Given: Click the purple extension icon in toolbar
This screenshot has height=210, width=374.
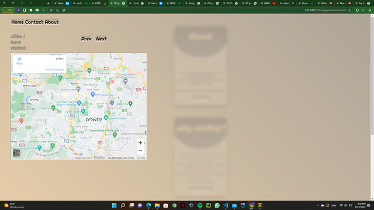Looking at the screenshot, I should [x=18, y=10].
